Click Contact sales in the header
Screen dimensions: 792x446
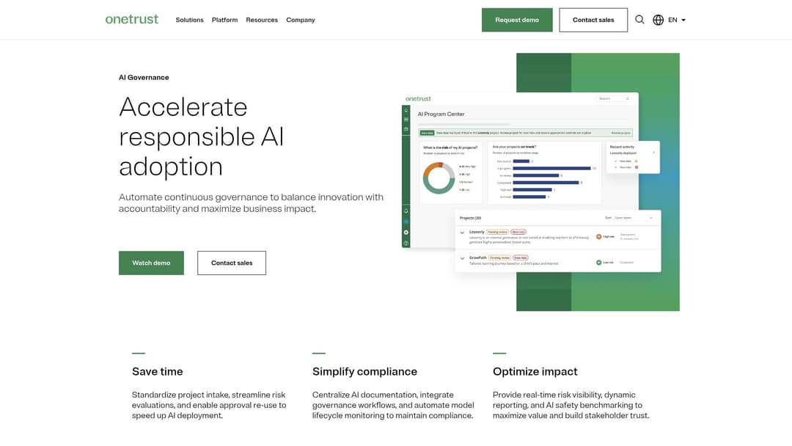point(593,20)
